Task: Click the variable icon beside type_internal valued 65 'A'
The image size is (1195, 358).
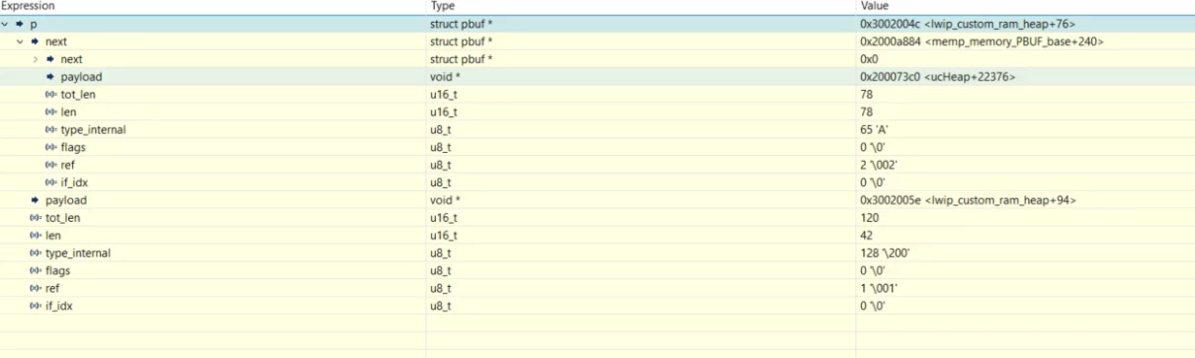Action: tap(51, 130)
